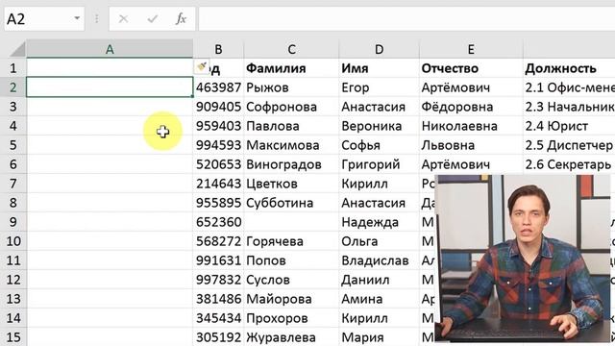Click name cell Даниил
Screen dimensions: 615x346
(380, 280)
